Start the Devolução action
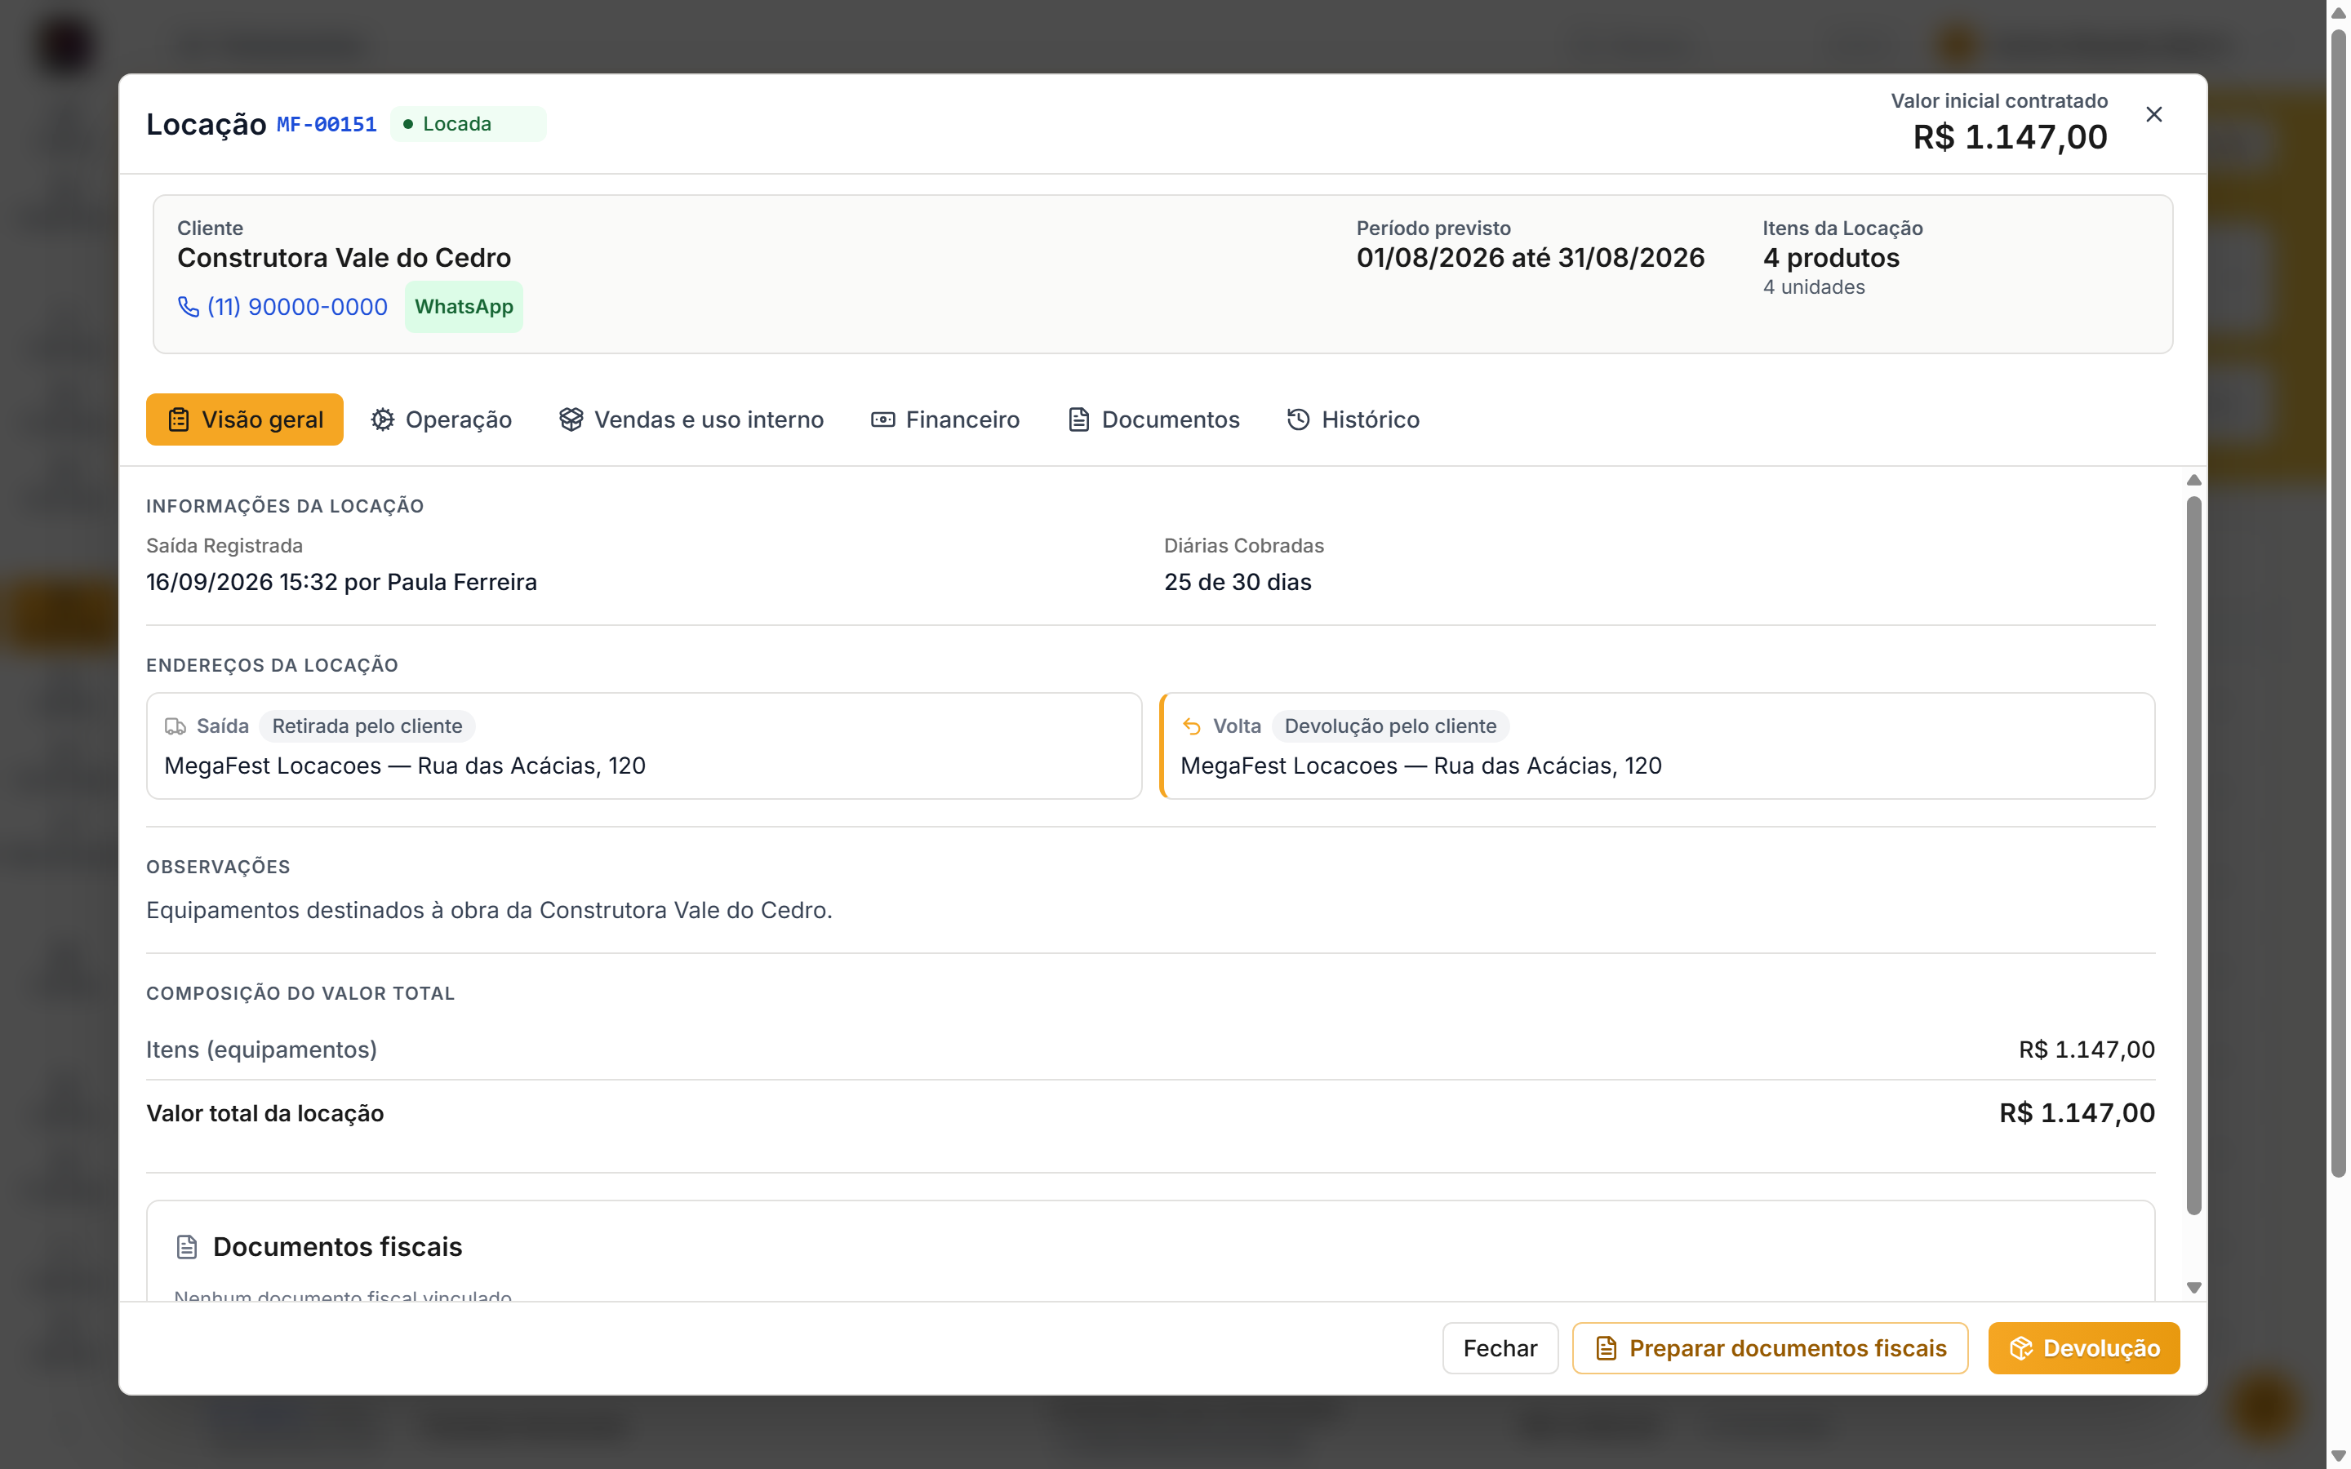This screenshot has width=2351, height=1469. (2084, 1348)
